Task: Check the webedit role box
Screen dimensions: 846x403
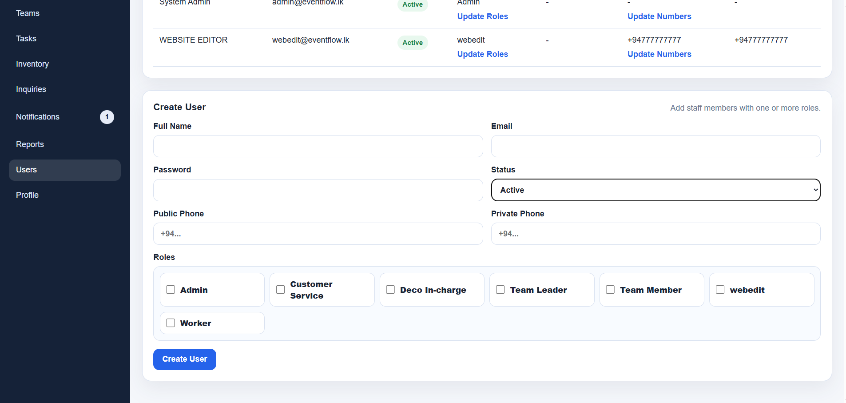Action: coord(720,290)
